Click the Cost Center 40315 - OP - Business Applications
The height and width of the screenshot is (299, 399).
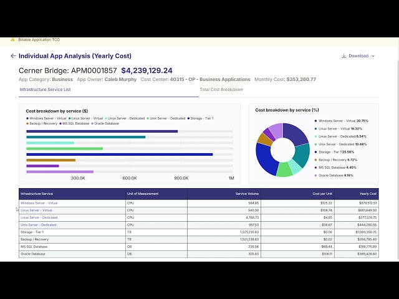[210, 79]
